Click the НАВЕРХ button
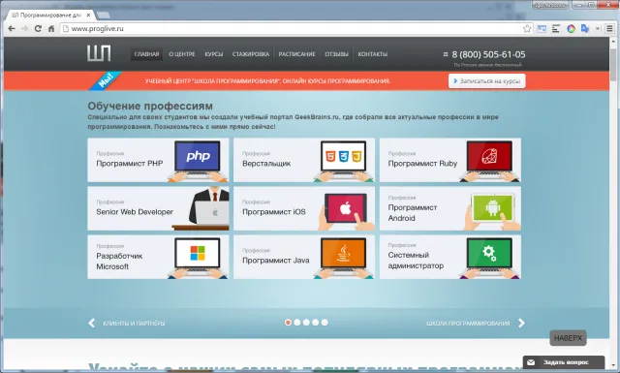620x373 pixels. pyautogui.click(x=568, y=338)
